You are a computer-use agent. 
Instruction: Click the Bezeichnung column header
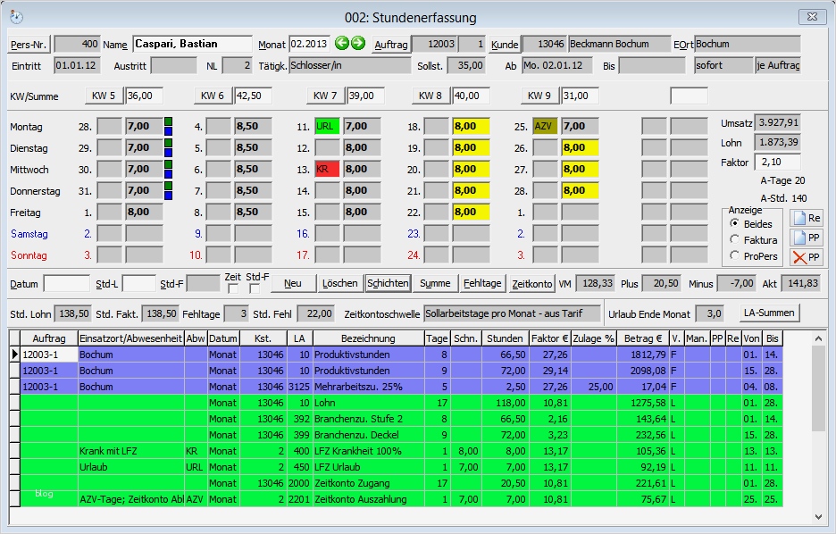tap(368, 338)
